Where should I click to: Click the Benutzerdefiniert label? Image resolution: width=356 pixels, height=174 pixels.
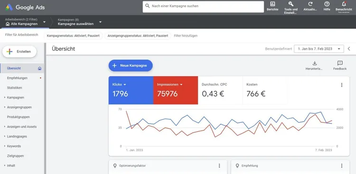[x=278, y=48]
